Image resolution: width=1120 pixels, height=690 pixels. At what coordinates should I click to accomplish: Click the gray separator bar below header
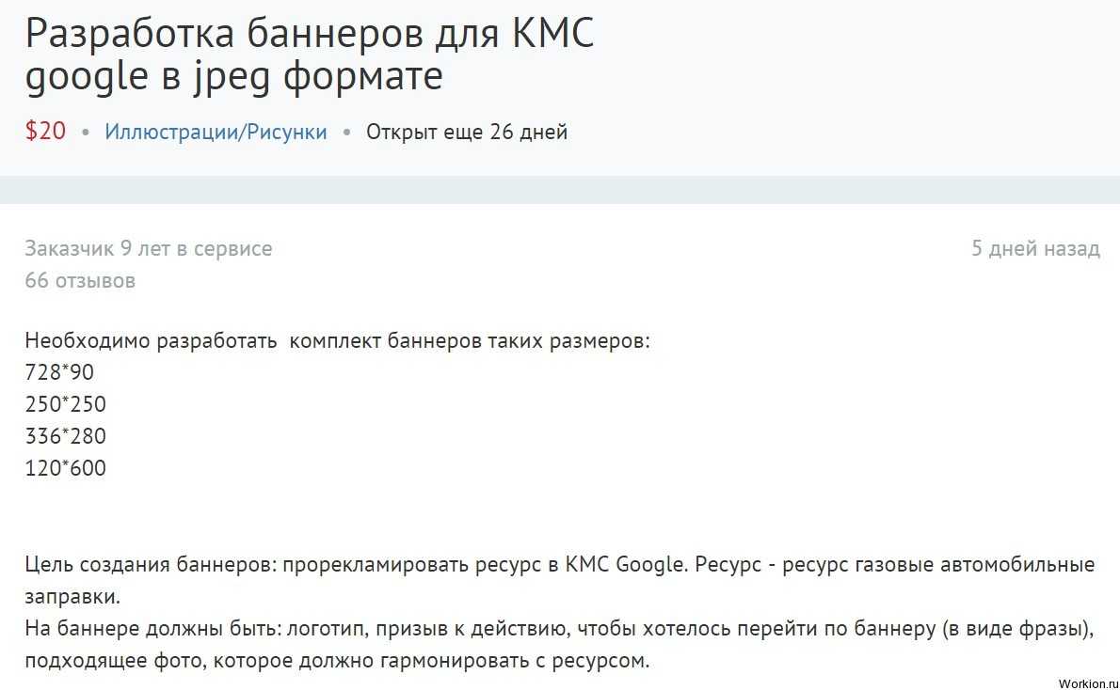(560, 190)
